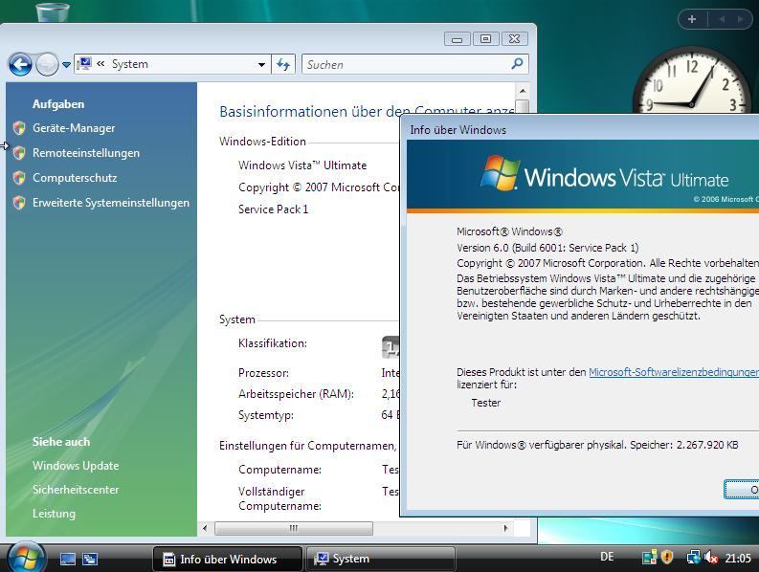
Task: Click the 'Systemtyp:' label
Action: pyautogui.click(x=266, y=415)
